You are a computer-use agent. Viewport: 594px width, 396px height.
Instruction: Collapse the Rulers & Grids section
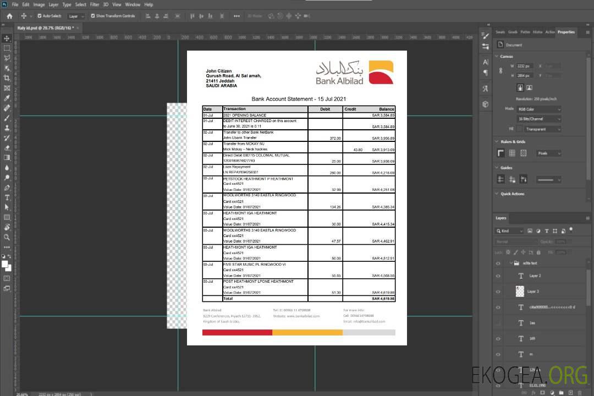497,141
